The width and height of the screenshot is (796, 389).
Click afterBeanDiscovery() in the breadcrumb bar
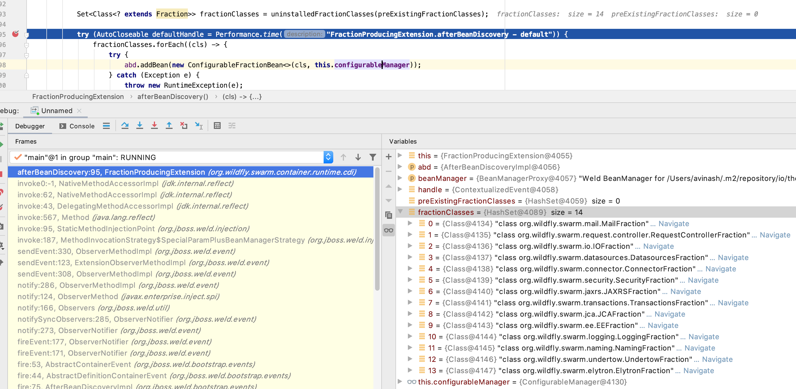(x=173, y=97)
